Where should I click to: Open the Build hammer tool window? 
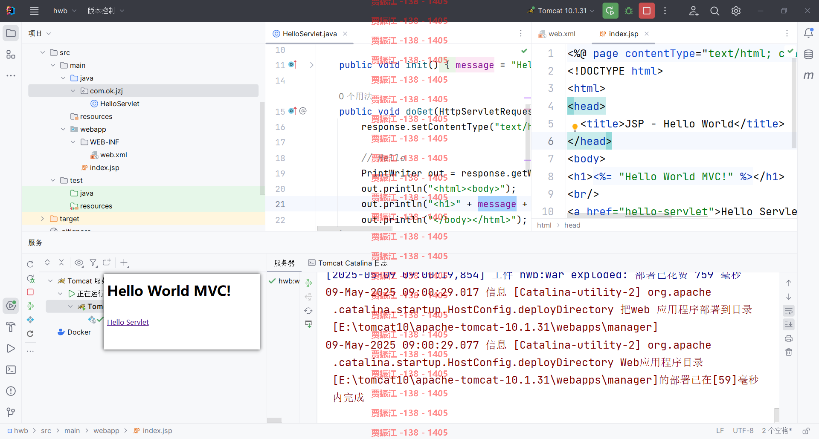click(x=11, y=327)
